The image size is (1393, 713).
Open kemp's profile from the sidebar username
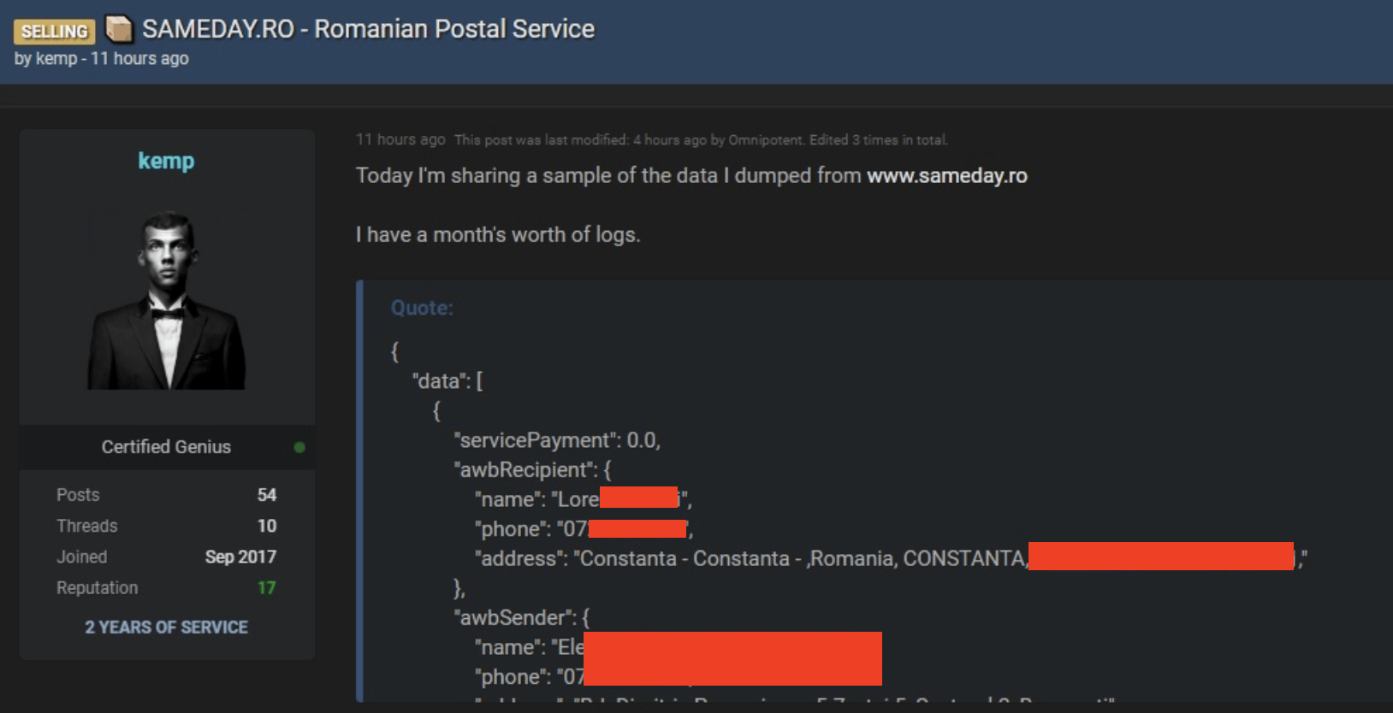tap(166, 161)
